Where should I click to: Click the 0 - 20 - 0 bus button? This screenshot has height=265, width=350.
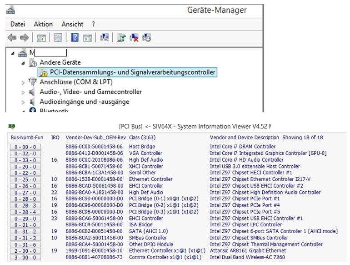coord(25,167)
